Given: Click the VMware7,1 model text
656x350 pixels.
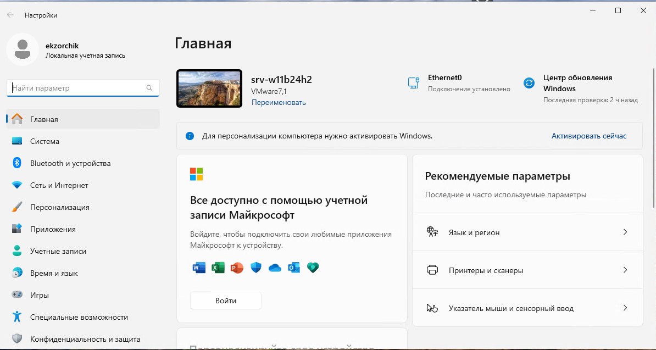Looking at the screenshot, I should [269, 91].
